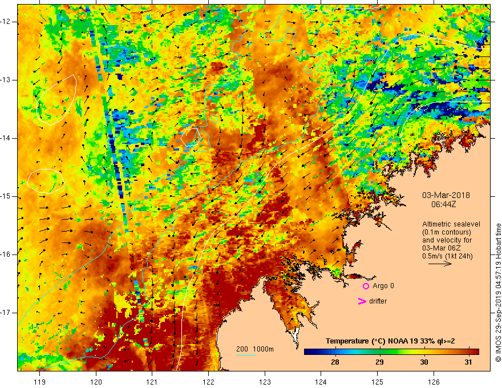This screenshot has width=502, height=388.
Task: Click the '06:44Z' time text
Action: pos(443,204)
